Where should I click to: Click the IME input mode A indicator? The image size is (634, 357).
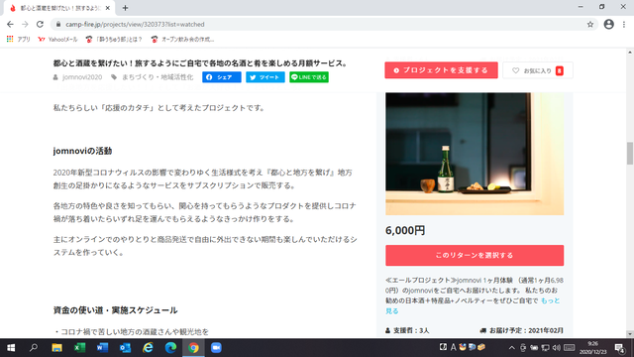(x=454, y=347)
